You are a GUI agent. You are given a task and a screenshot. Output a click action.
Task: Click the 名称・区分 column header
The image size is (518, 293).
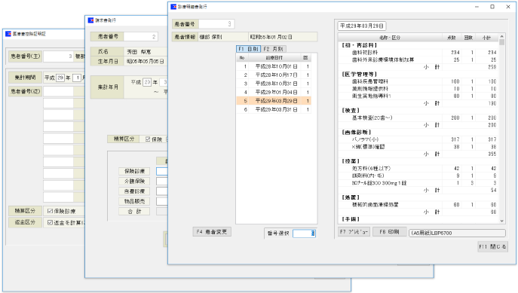pos(390,38)
